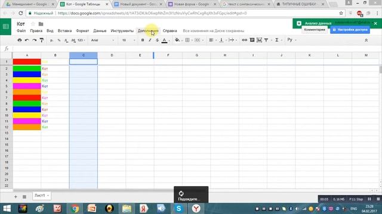The width and height of the screenshot is (382, 214).
Task: Open Chrome from the taskbar
Action: click(75, 209)
